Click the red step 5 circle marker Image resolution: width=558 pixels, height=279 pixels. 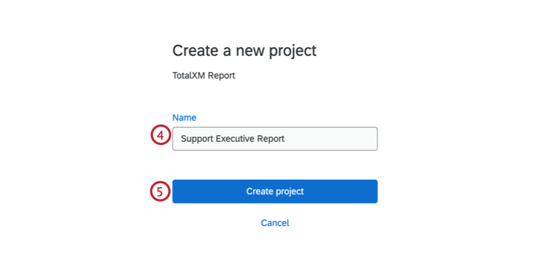(x=160, y=191)
